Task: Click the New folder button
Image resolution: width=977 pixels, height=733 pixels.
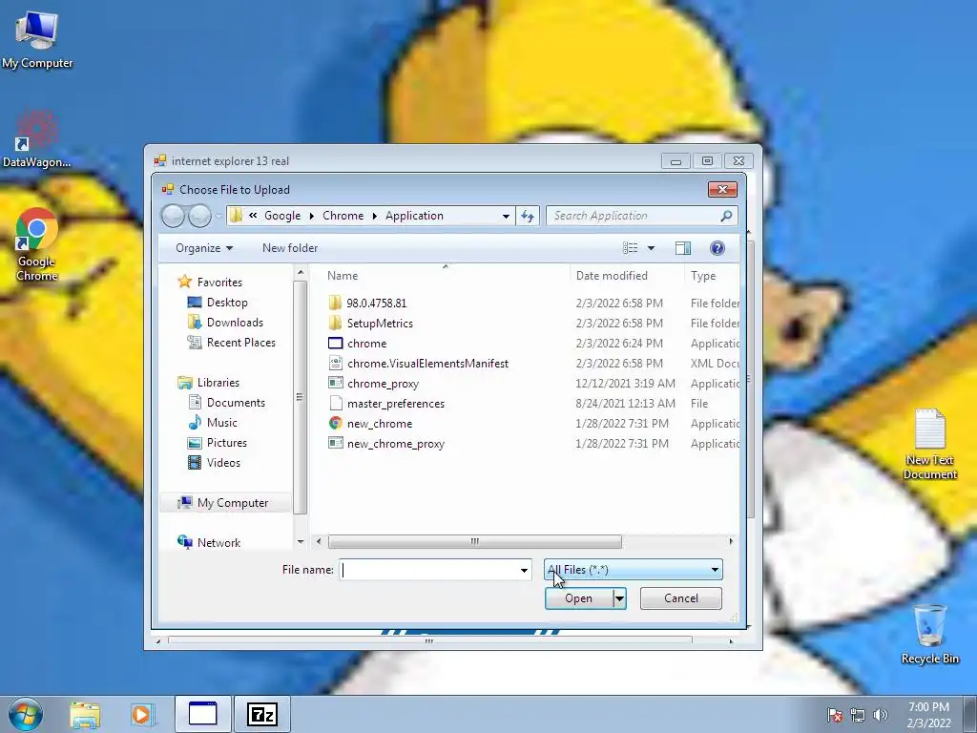Action: pos(290,248)
